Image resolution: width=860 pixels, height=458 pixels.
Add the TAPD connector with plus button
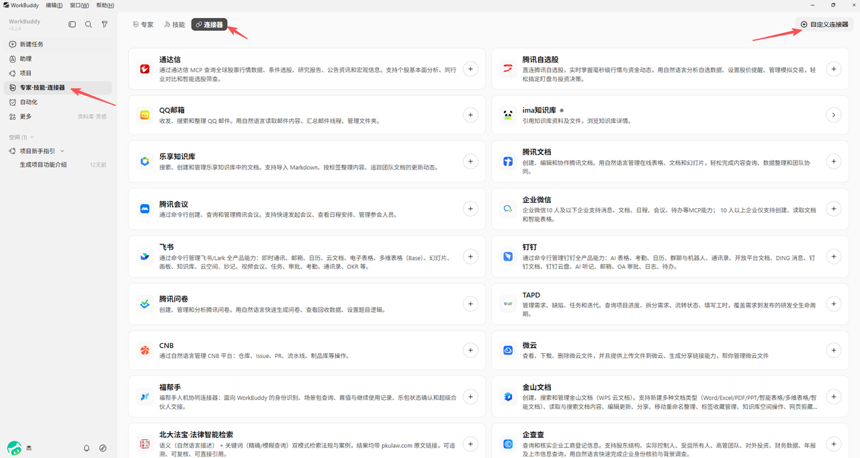pos(833,304)
